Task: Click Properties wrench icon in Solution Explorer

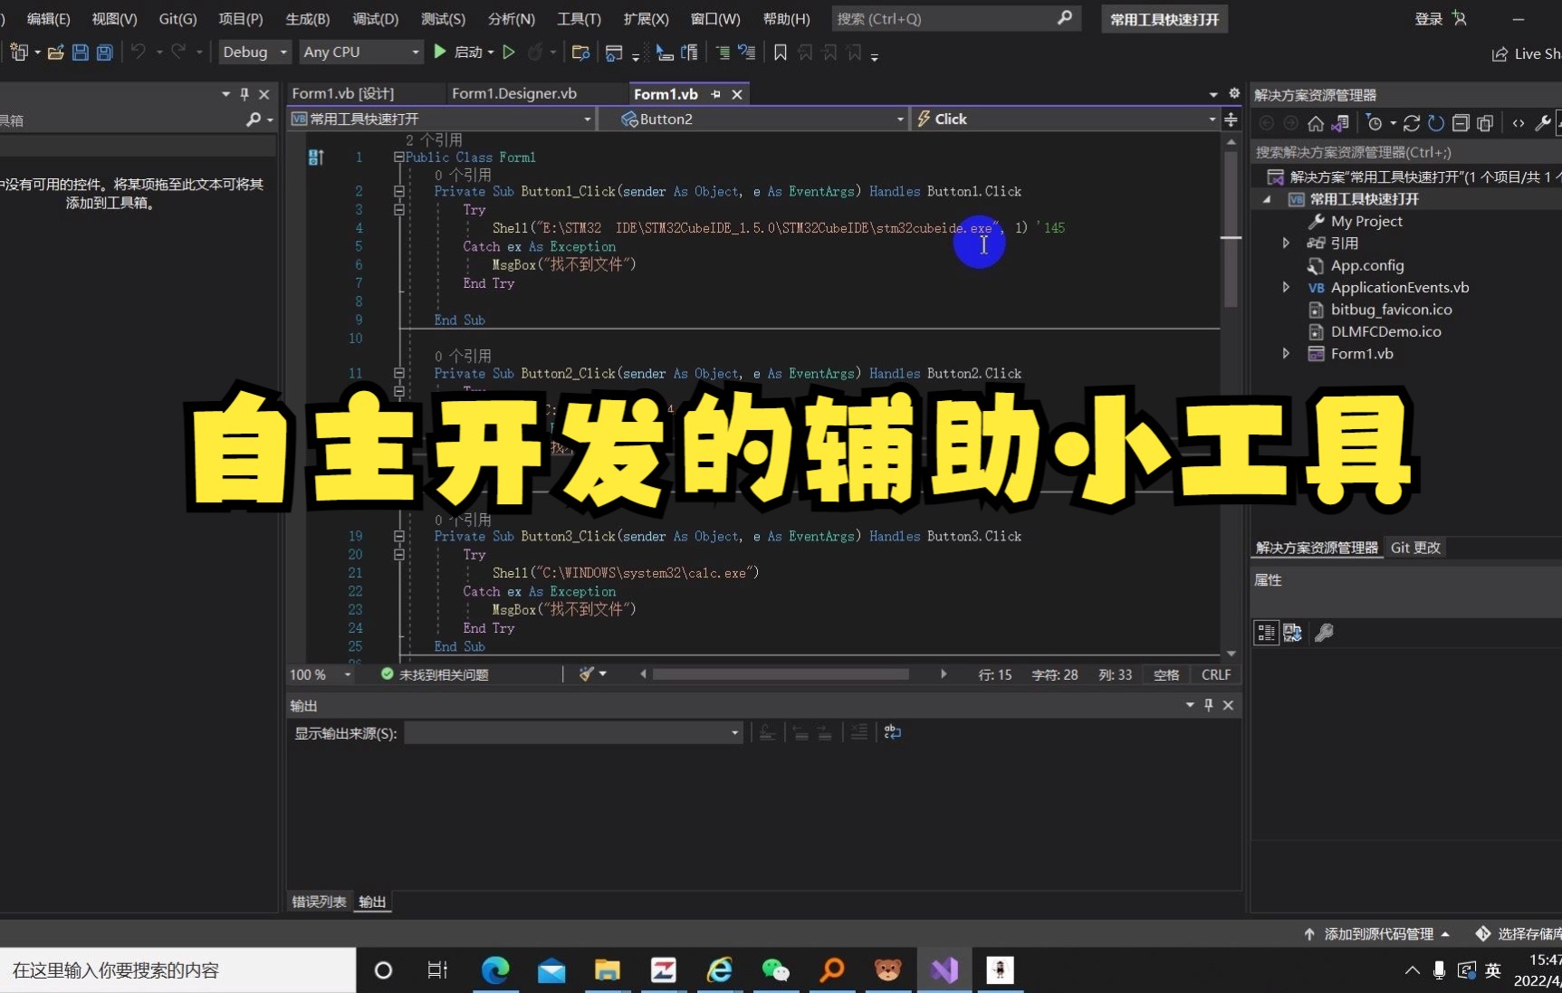Action: pyautogui.click(x=1543, y=123)
